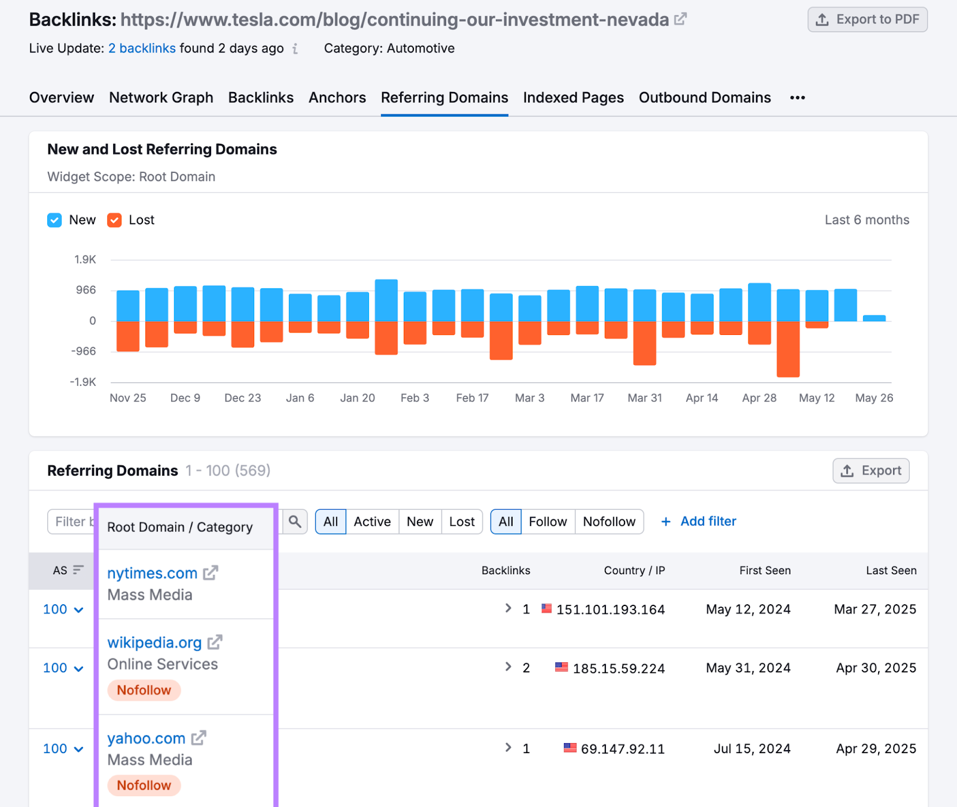Open yahoo.com via its external link icon
Screen dimensions: 957x807
click(x=199, y=738)
